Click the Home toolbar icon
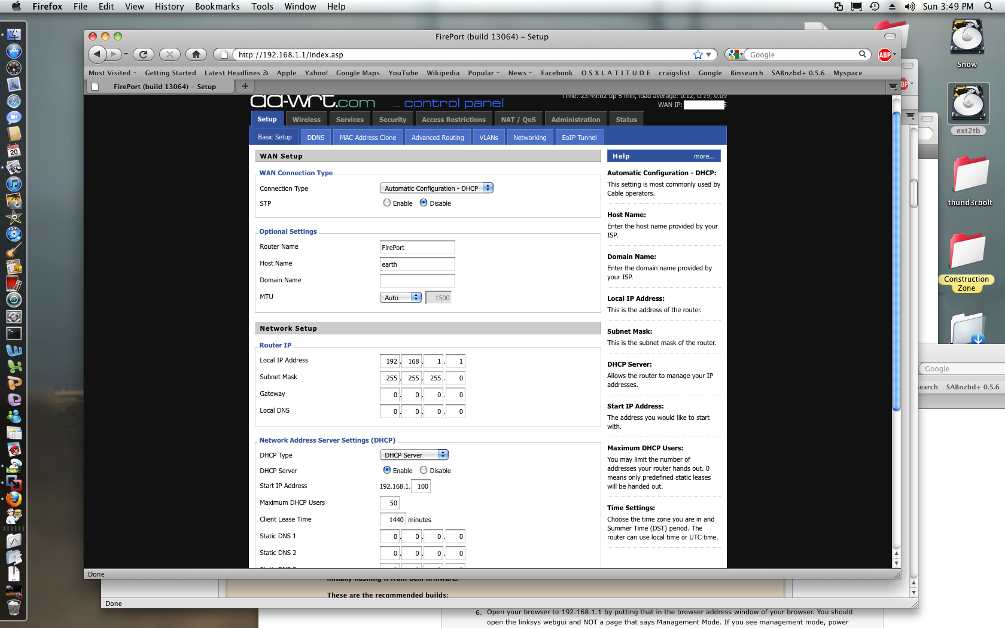 click(x=196, y=54)
